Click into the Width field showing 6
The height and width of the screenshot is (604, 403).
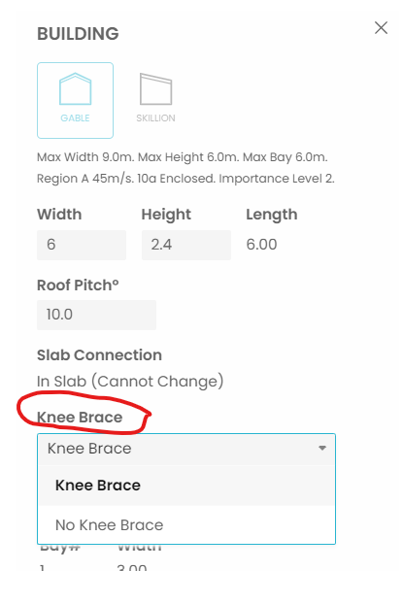[x=82, y=245]
